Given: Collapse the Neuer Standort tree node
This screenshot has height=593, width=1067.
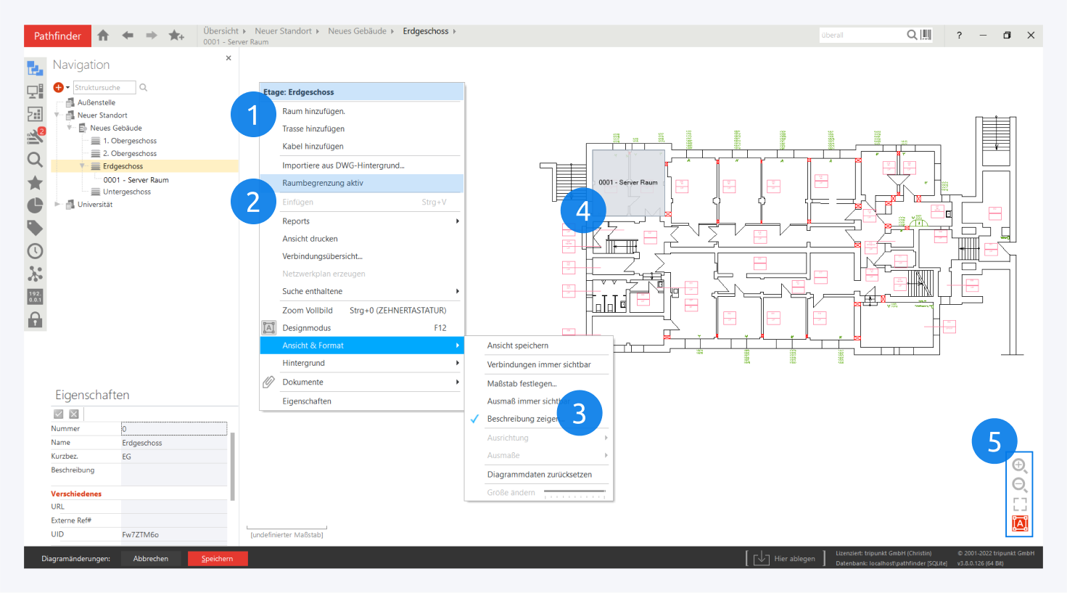Looking at the screenshot, I should tap(57, 115).
